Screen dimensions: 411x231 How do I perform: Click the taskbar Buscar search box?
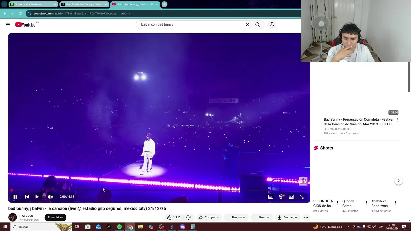[x=41, y=227]
